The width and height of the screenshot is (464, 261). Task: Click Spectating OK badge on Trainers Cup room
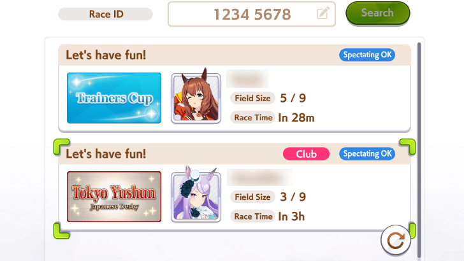(x=367, y=55)
